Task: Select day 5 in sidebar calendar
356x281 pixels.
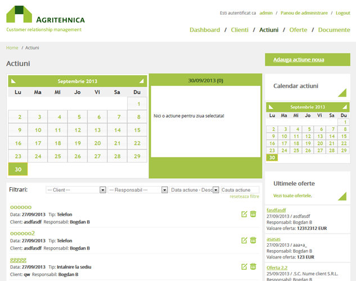Action: [x=308, y=129]
